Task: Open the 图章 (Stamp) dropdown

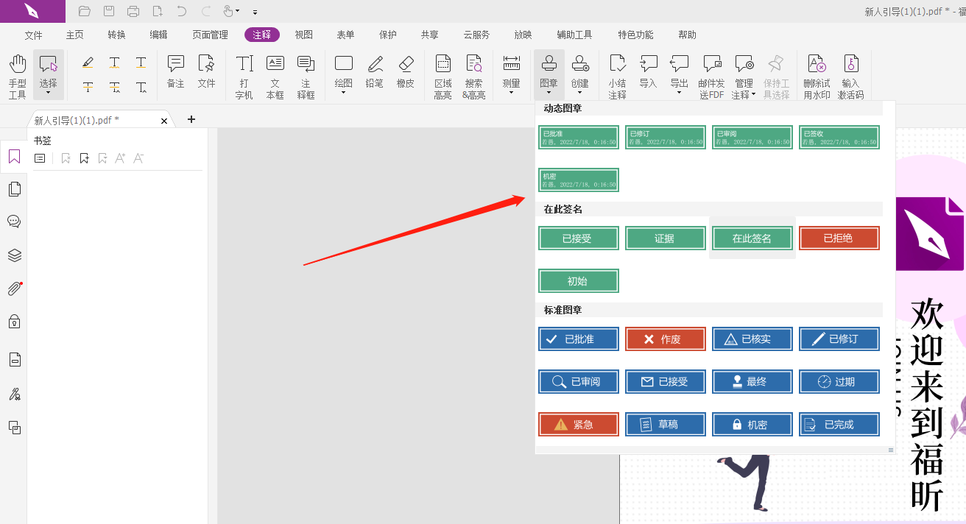Action: point(549,74)
